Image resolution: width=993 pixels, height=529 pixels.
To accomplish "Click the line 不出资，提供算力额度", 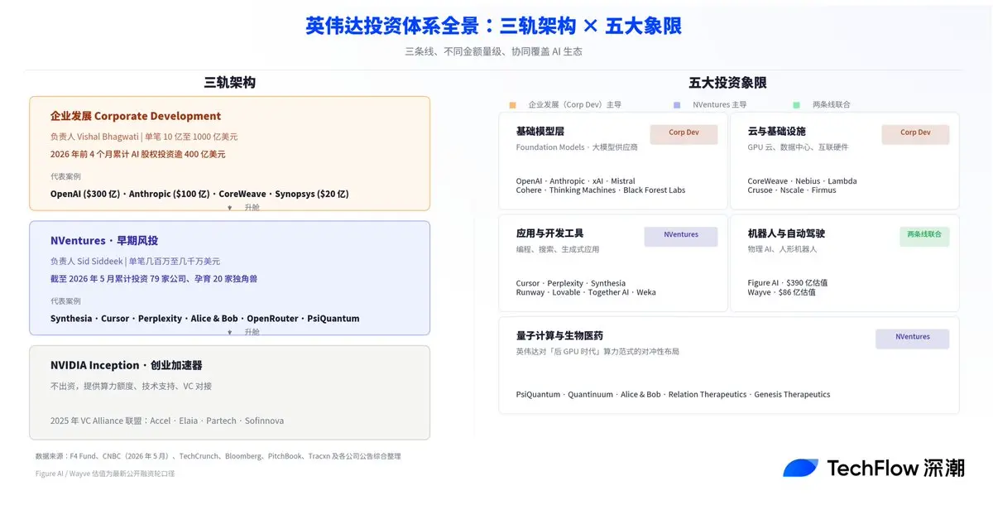I will [x=131, y=386].
